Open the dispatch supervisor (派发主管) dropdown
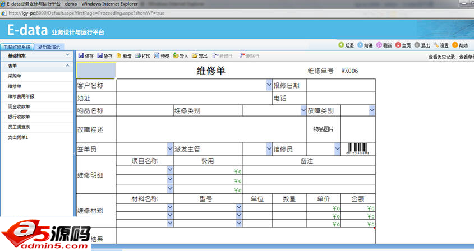 pos(269,149)
